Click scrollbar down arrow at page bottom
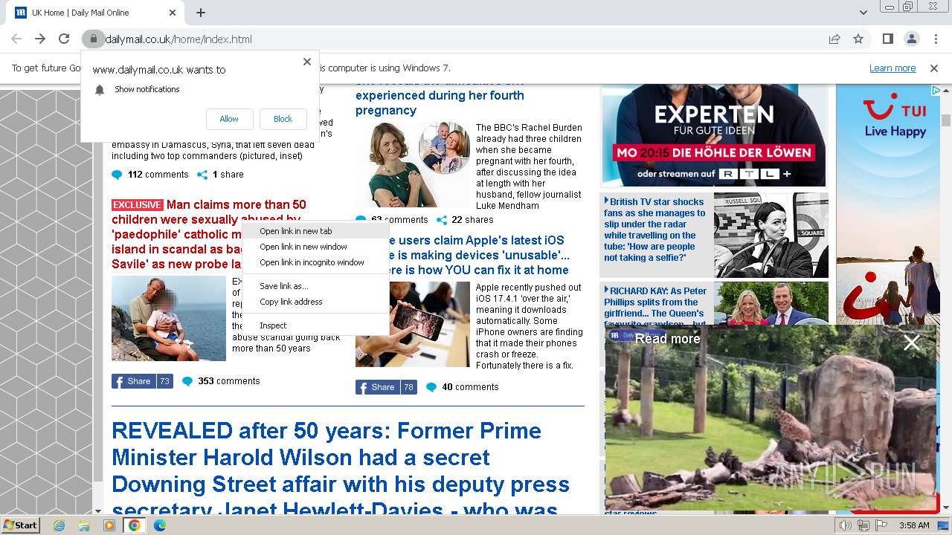 point(946,508)
